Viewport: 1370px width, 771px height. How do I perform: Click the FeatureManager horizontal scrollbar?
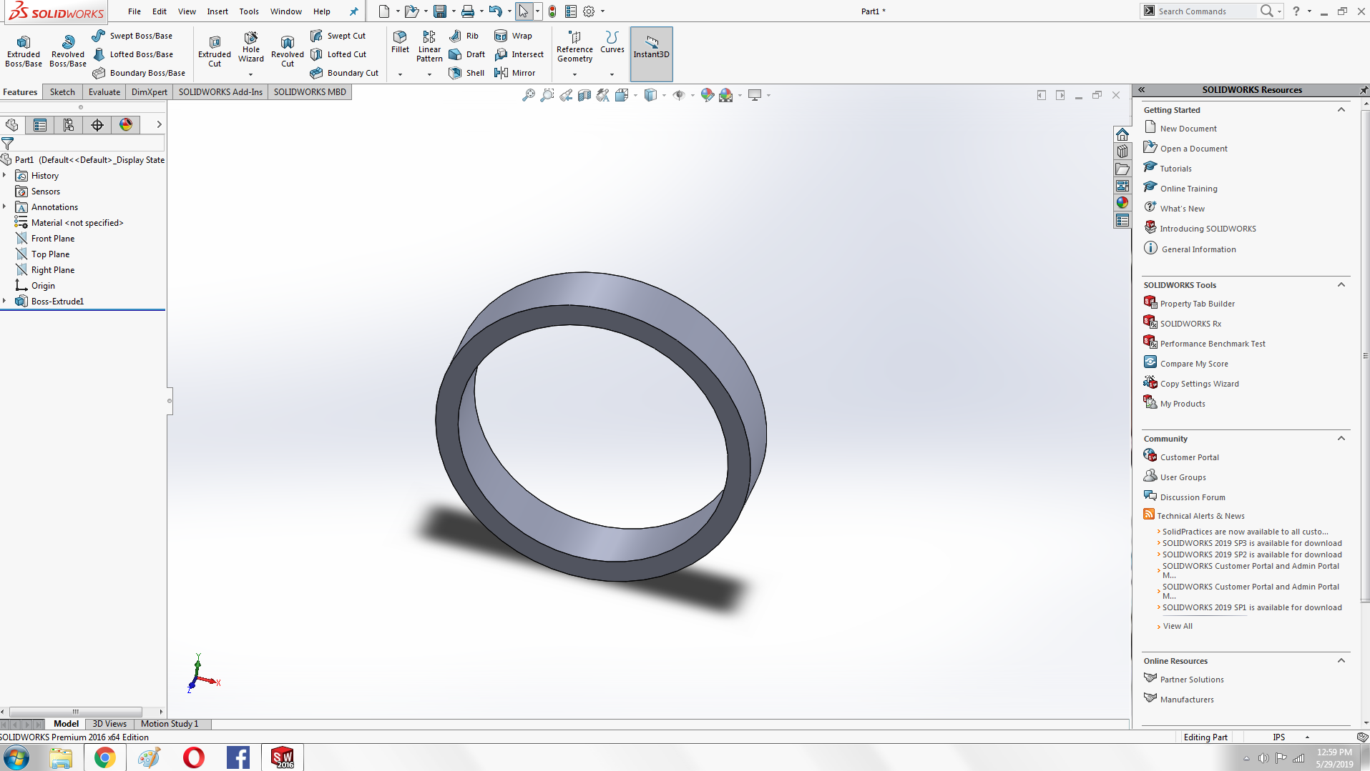click(76, 712)
